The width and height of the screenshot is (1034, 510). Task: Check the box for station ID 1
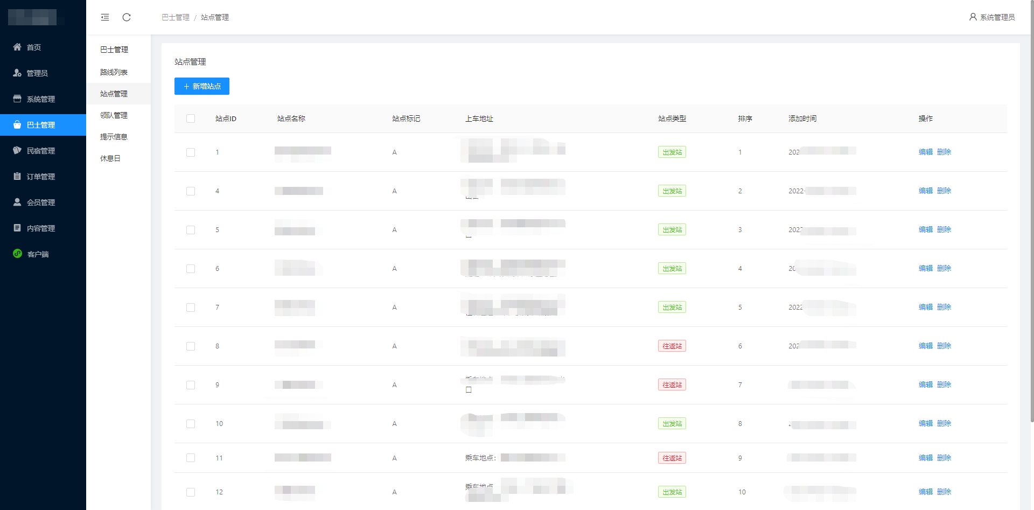pos(191,152)
